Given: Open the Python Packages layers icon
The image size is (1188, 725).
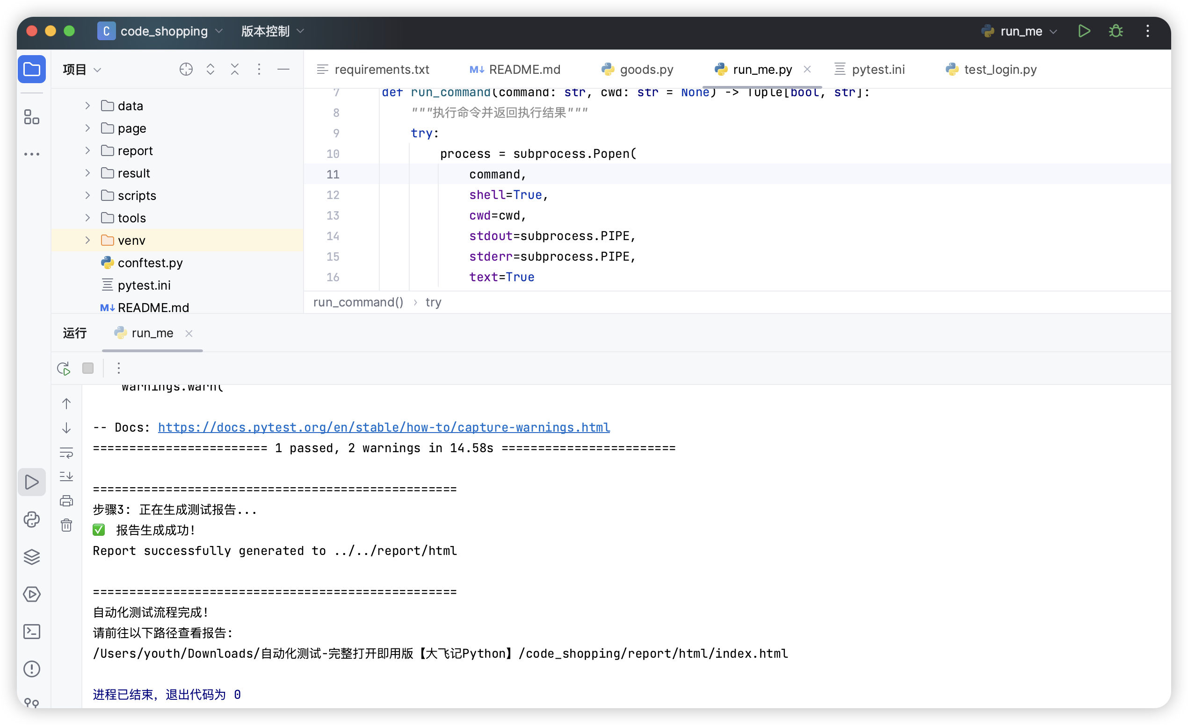Looking at the screenshot, I should click(32, 557).
